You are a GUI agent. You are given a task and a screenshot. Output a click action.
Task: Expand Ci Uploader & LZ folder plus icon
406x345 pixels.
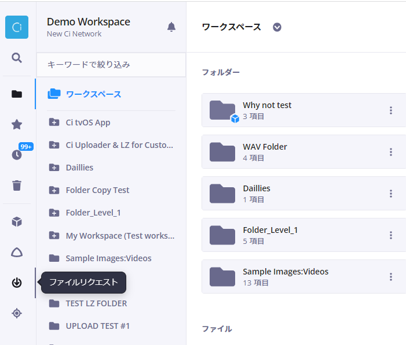(54, 145)
